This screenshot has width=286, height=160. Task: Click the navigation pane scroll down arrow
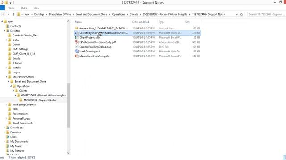tap(68, 153)
